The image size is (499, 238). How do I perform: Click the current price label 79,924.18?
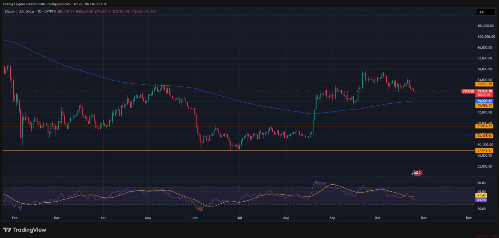pos(485,91)
